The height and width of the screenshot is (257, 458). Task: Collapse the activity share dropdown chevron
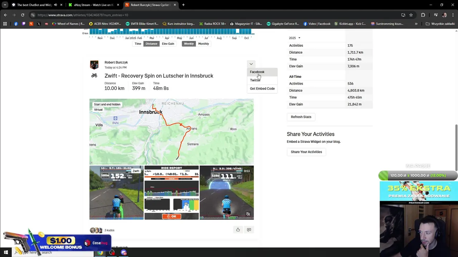pos(251,64)
